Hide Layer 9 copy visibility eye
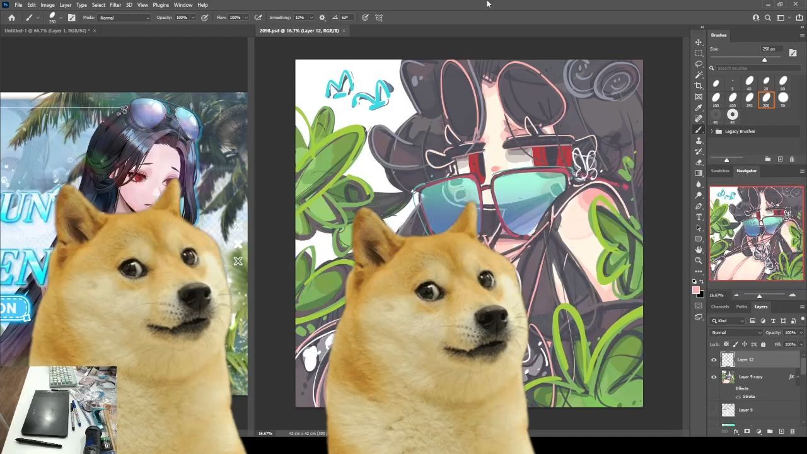Image resolution: width=807 pixels, height=454 pixels. tap(714, 376)
